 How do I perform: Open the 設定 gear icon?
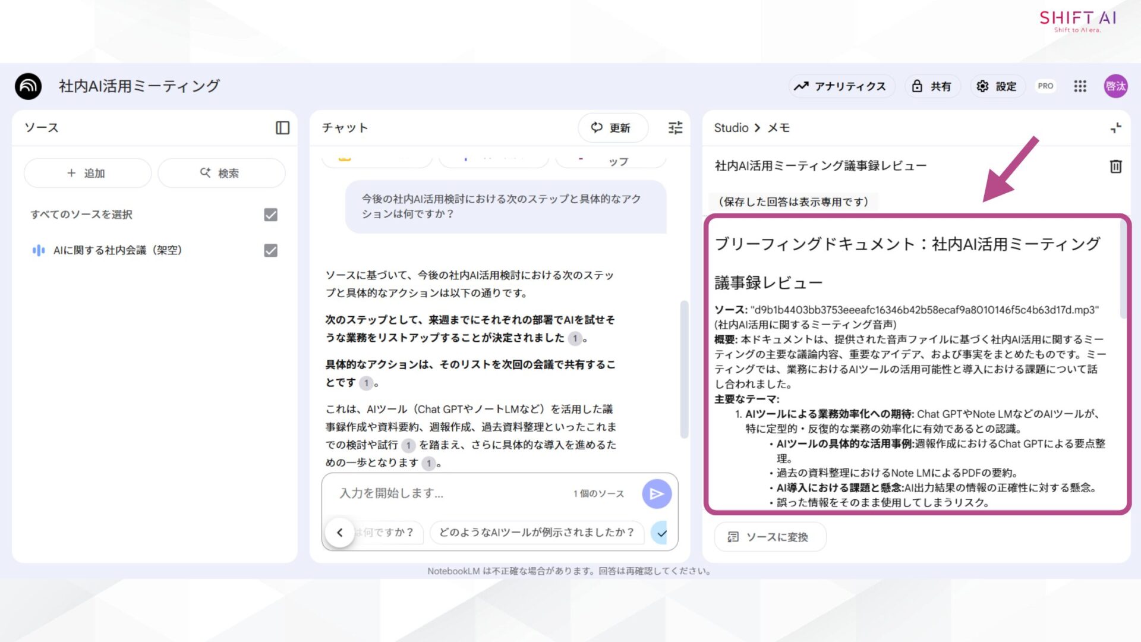tap(983, 86)
